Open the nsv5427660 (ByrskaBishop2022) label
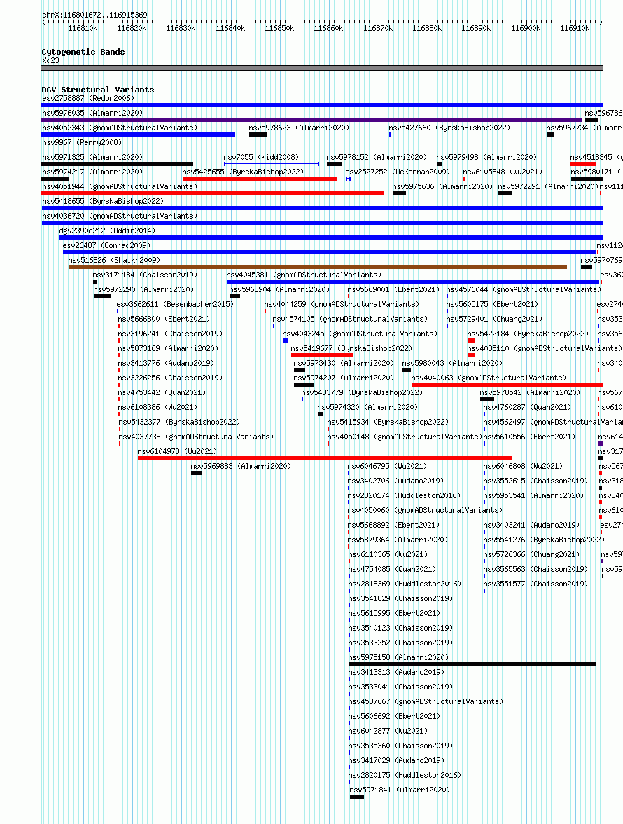The width and height of the screenshot is (623, 824). click(x=449, y=128)
